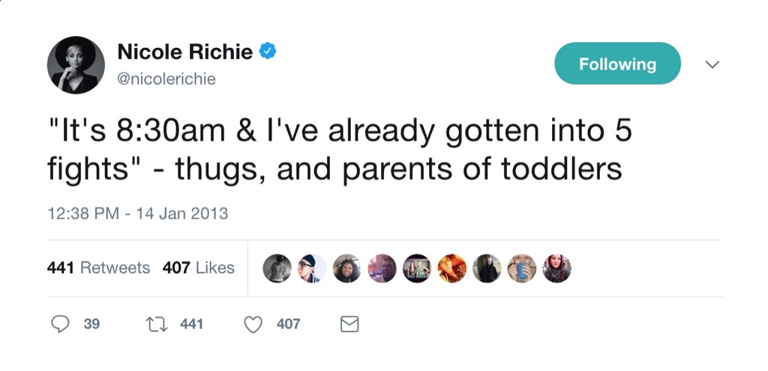The width and height of the screenshot is (768, 371).
Task: View the 441 Retweets list
Action: coord(98,268)
